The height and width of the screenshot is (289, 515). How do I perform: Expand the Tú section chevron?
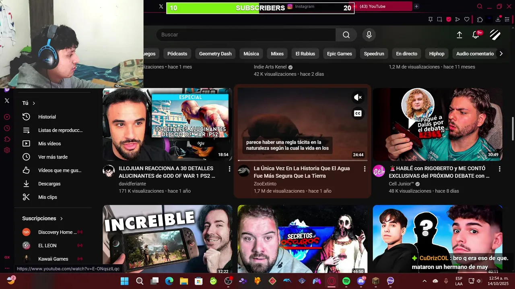coord(34,103)
